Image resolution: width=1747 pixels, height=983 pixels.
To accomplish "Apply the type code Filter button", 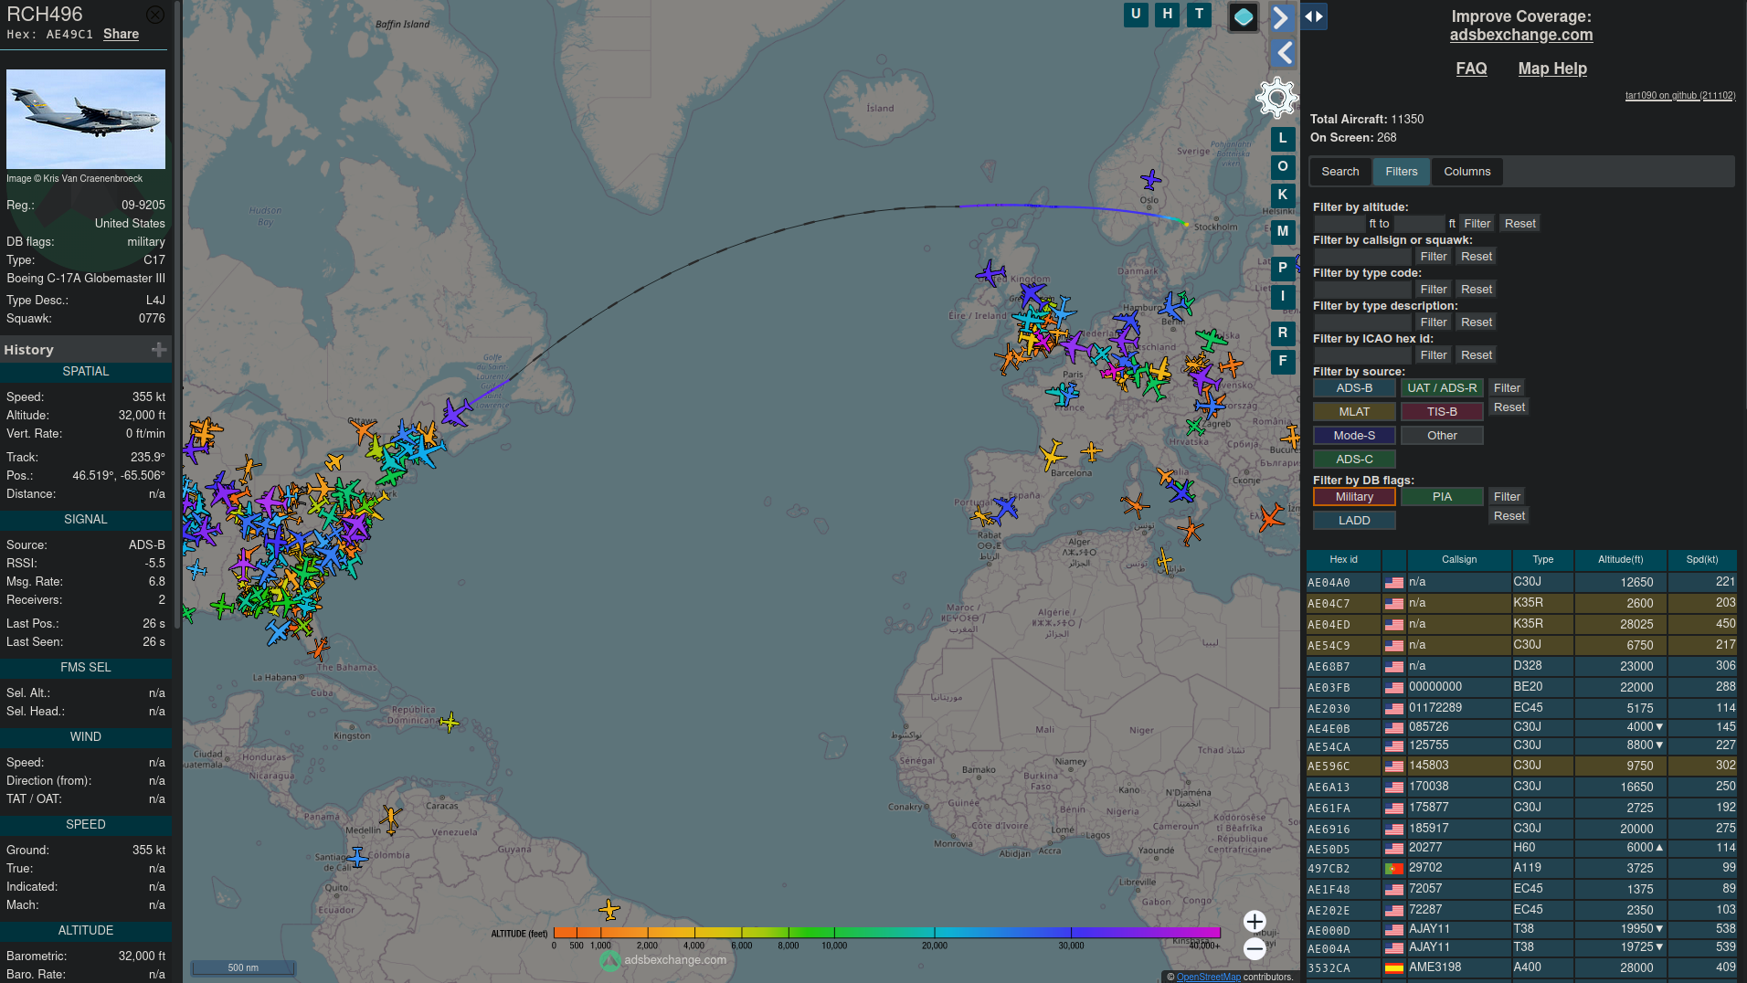I will click(1433, 290).
